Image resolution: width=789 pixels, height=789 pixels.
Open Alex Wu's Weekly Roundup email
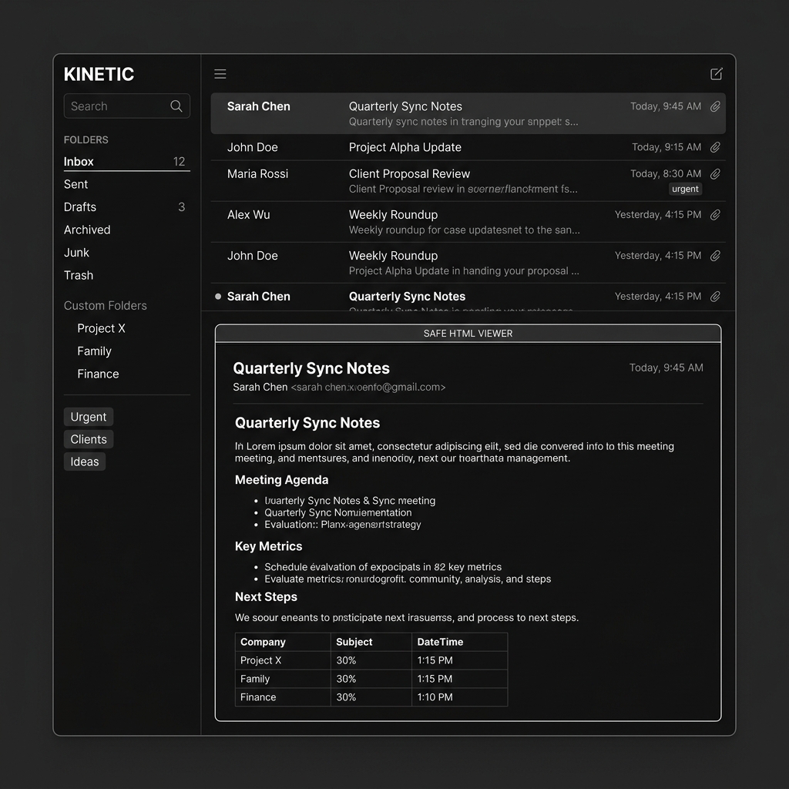pyautogui.click(x=468, y=222)
